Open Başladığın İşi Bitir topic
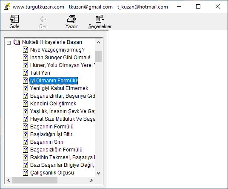 click(51, 134)
